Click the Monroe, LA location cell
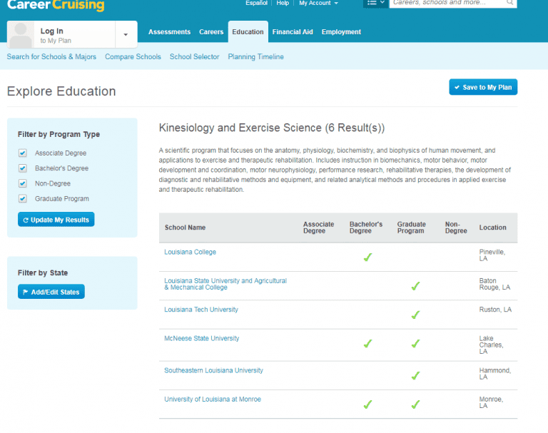548x433 pixels. click(x=491, y=402)
